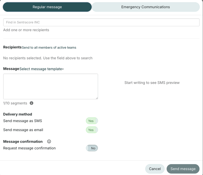This screenshot has width=203, height=175.
Task: Click the 1/10 segments counter text
Action: coord(15,103)
